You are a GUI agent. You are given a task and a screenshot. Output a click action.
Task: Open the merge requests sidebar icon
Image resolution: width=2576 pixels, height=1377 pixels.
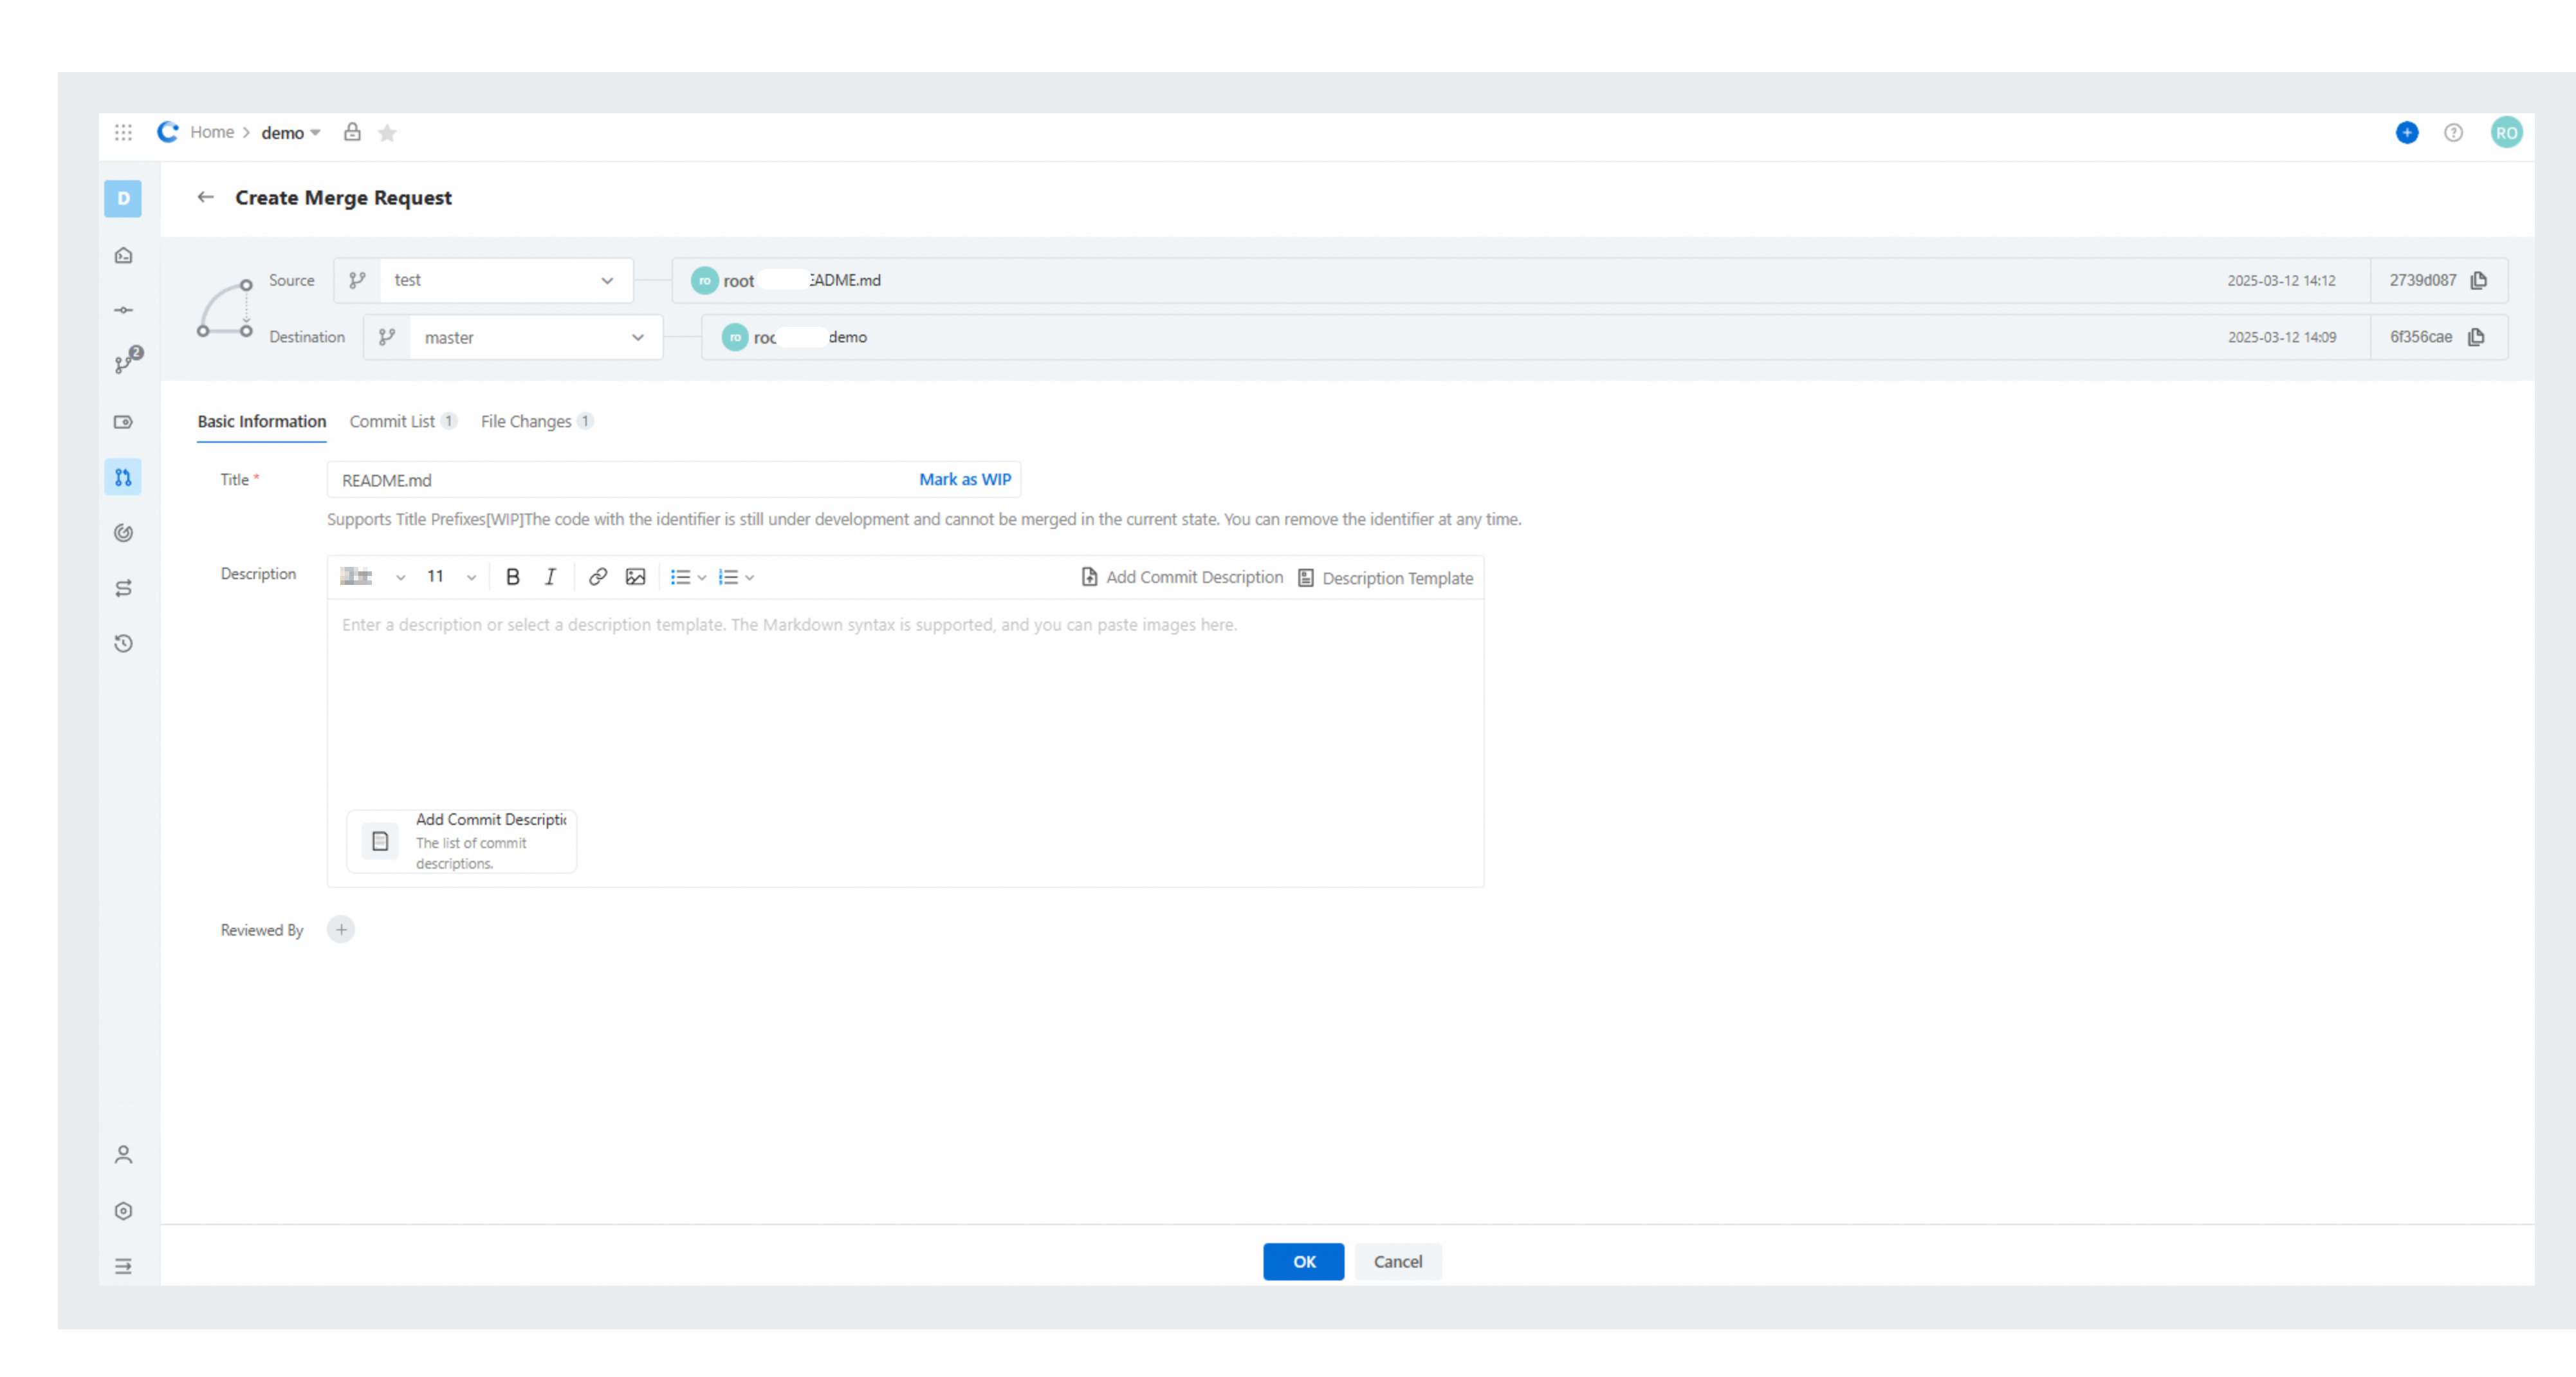pos(123,477)
